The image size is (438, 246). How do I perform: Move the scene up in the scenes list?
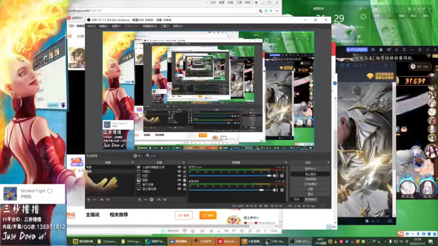(102, 200)
